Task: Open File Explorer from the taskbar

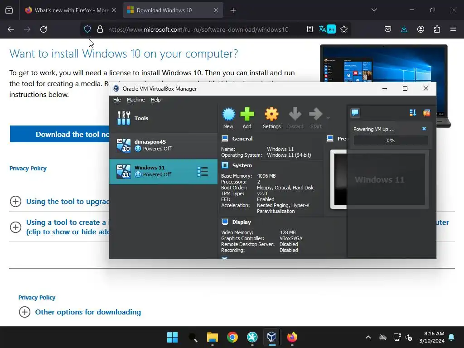Action: (x=212, y=337)
